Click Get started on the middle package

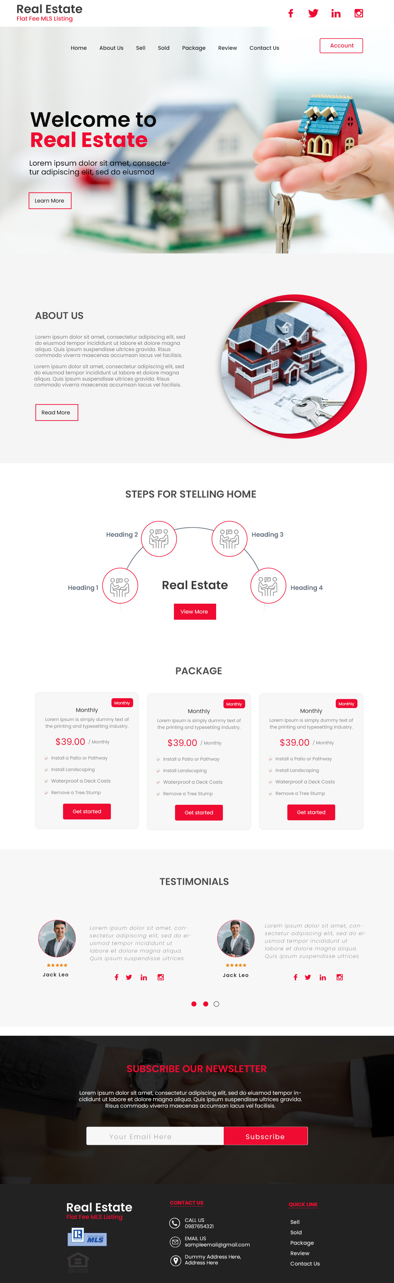point(199,812)
